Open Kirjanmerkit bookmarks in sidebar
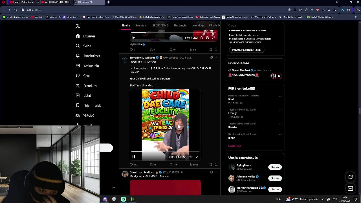This screenshot has width=361, height=203. click(x=88, y=105)
